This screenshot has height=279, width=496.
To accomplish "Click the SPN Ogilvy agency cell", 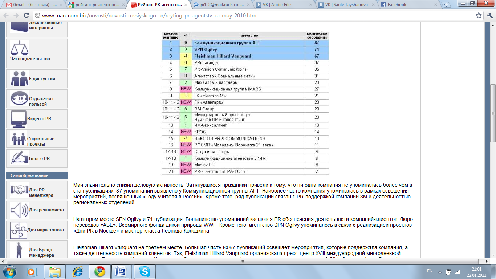I will click(x=248, y=49).
